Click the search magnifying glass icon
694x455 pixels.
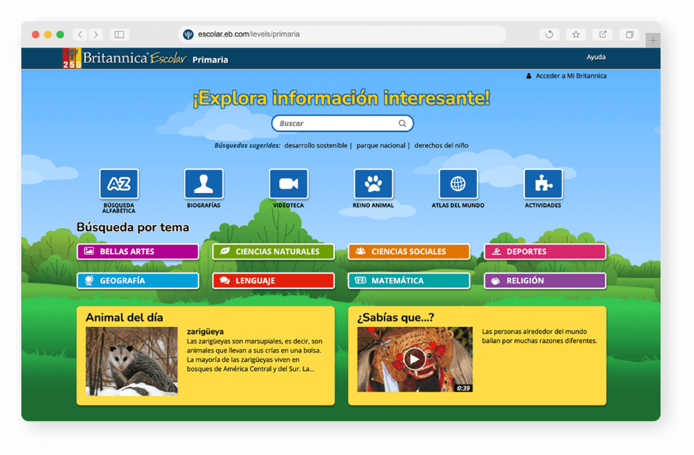[x=402, y=123]
